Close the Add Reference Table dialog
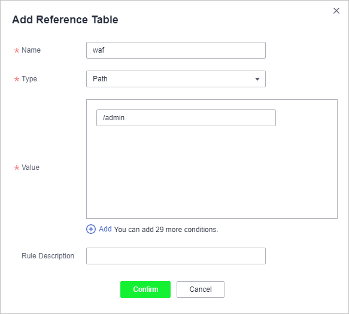The height and width of the screenshot is (314, 349). click(336, 11)
